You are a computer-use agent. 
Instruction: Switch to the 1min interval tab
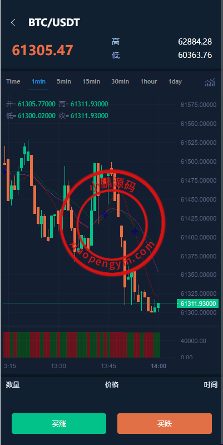tap(38, 81)
